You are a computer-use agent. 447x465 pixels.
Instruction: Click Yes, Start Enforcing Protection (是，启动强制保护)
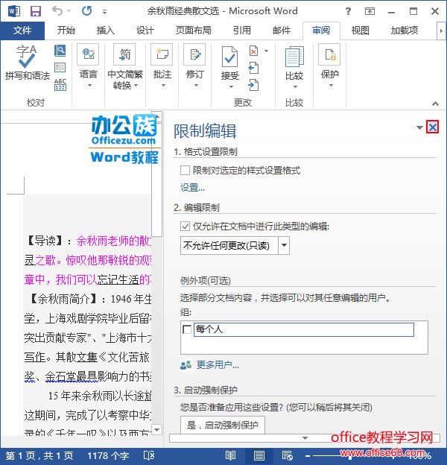pyautogui.click(x=223, y=426)
